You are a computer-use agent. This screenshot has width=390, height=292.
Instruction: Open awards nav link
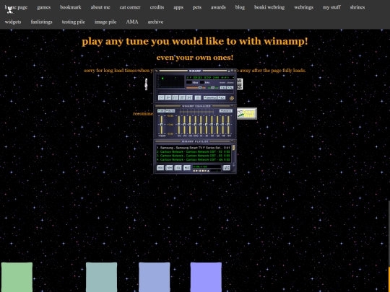[x=218, y=7]
